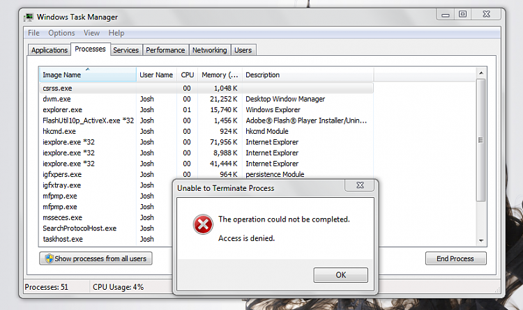Select the igfxtray.exe process
Viewport: 523px width, 310px height.
coord(61,185)
